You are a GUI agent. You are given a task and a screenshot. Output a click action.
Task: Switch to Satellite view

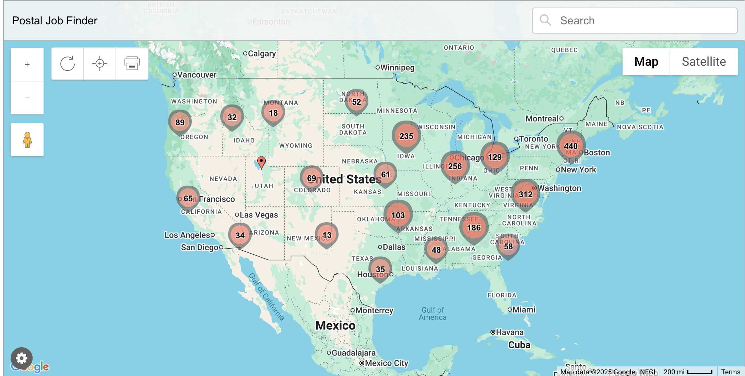[x=704, y=62]
